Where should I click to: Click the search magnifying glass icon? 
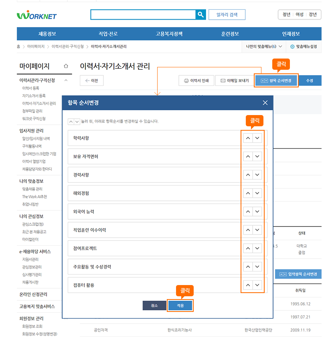(x=200, y=14)
